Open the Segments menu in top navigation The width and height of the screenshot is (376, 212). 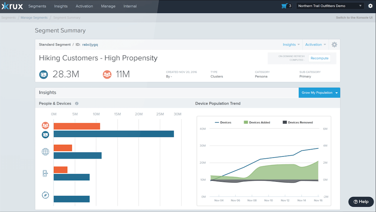[37, 6]
